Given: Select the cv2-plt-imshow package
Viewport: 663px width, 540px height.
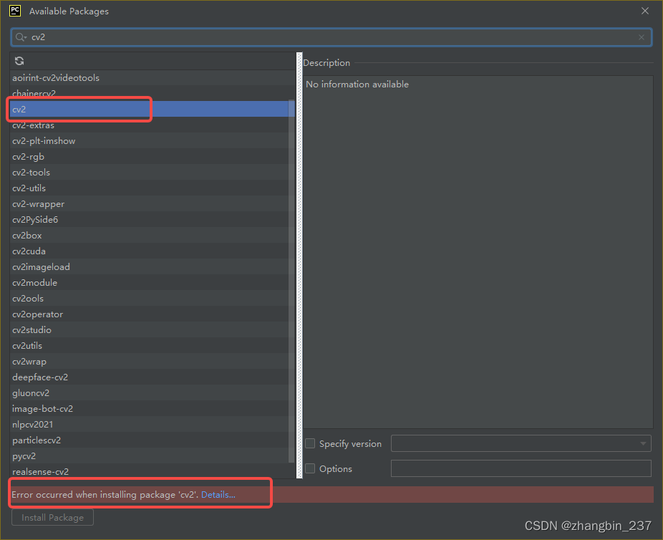Looking at the screenshot, I should 153,141.
